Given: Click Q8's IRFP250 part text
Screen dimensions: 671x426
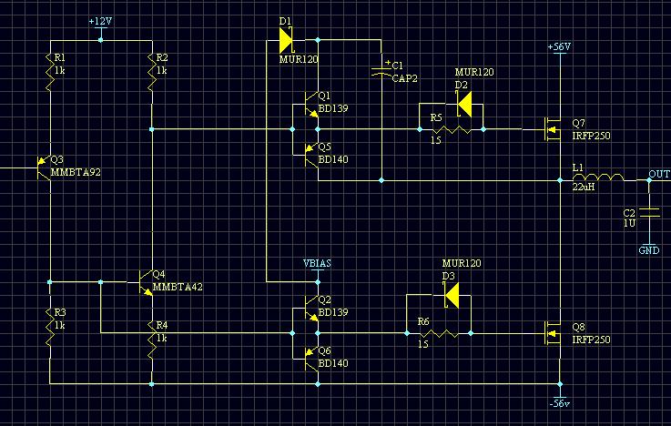Looking at the screenshot, I should [591, 340].
